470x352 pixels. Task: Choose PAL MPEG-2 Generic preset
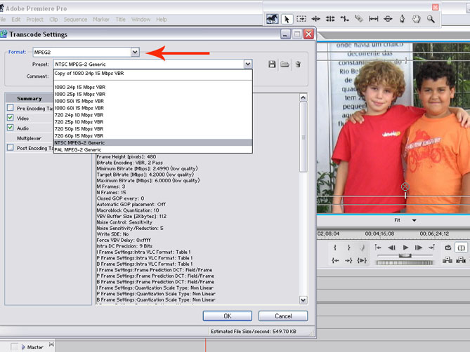pos(78,149)
